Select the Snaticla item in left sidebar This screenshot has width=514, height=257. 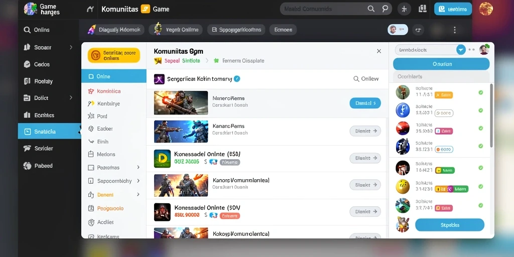[x=50, y=132]
